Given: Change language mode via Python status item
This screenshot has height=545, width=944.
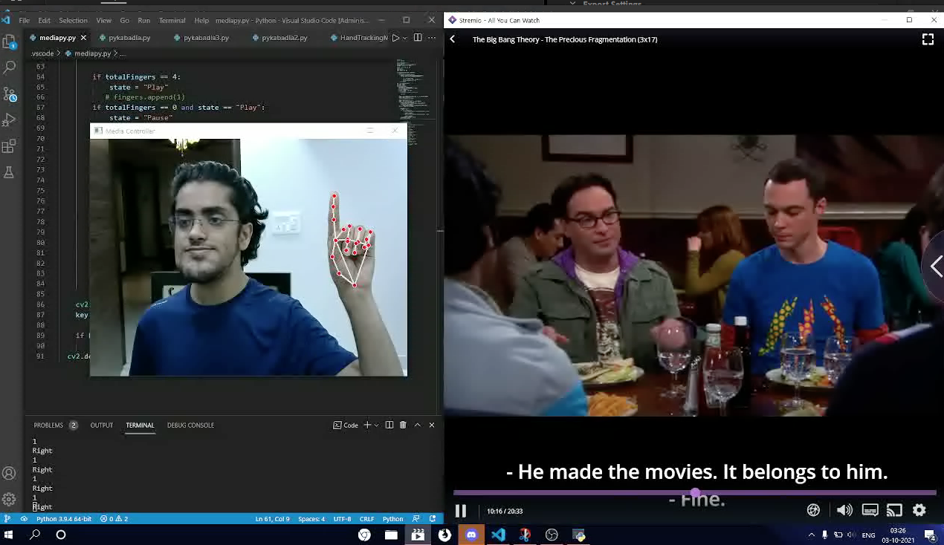Looking at the screenshot, I should click(392, 519).
